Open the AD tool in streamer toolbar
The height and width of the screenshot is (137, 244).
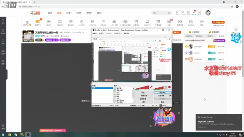click(71, 22)
